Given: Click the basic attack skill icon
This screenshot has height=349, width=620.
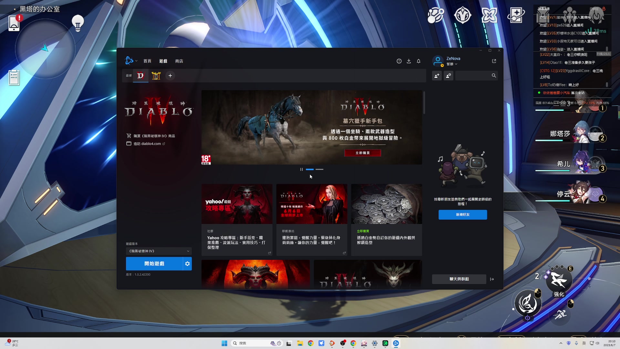Looking at the screenshot, I should pyautogui.click(x=528, y=303).
